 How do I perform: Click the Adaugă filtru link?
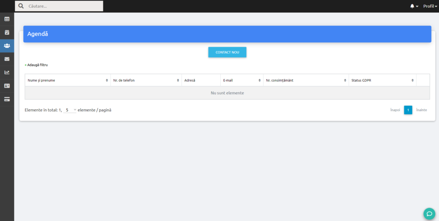tap(36, 65)
